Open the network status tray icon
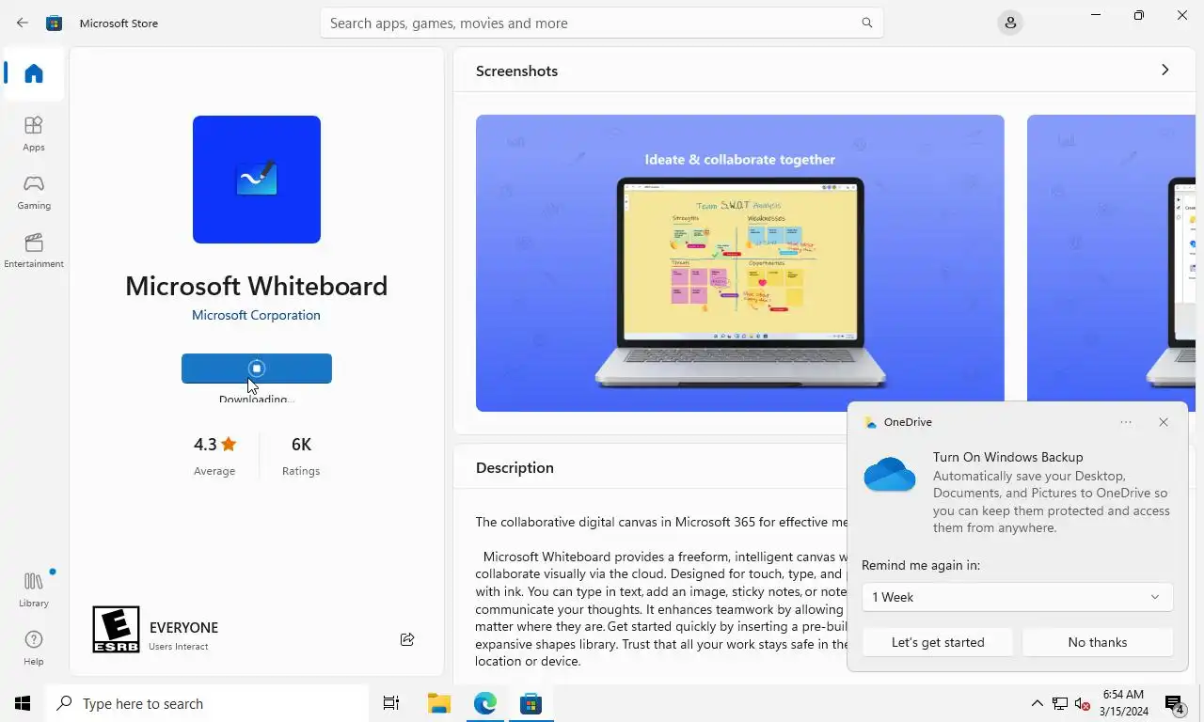 (x=1060, y=703)
